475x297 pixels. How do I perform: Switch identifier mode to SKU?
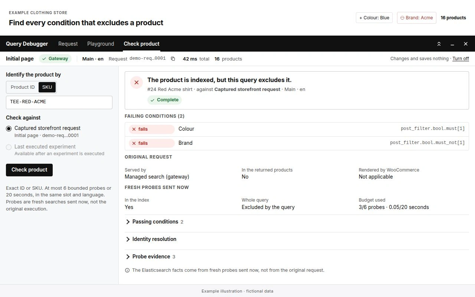click(x=47, y=87)
